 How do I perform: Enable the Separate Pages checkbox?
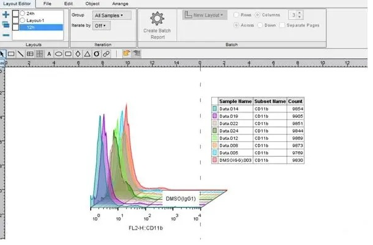282,25
